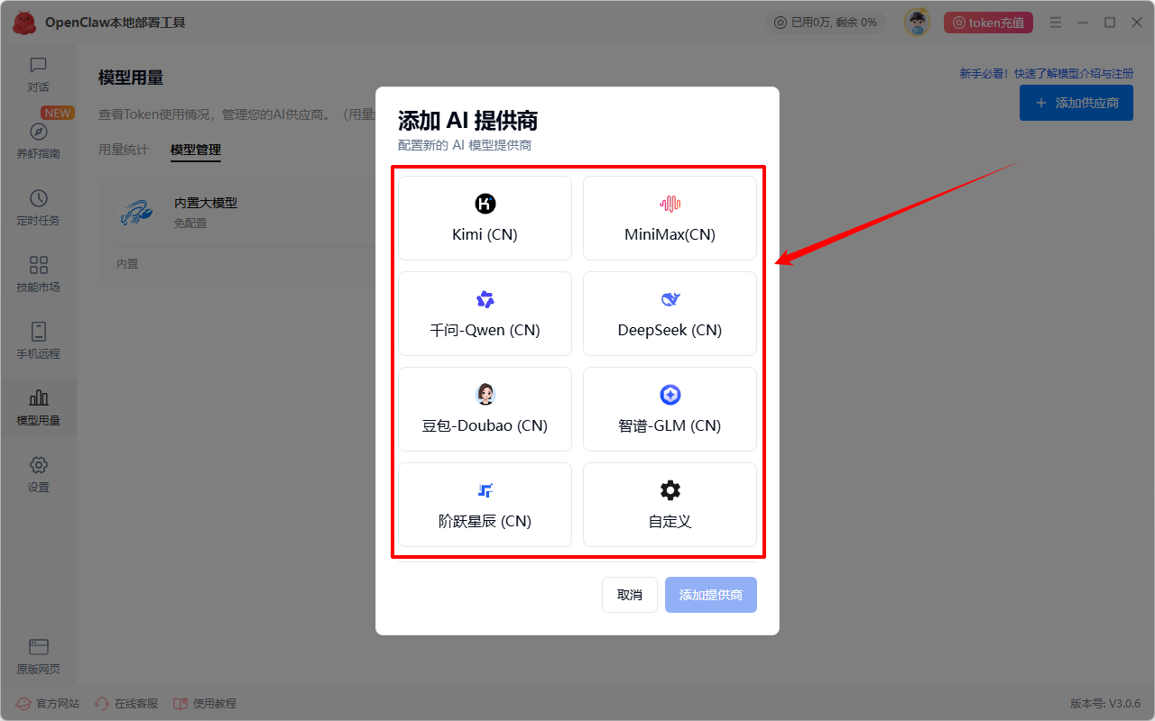
Task: Click the DeepSeek whale logo icon
Action: coord(670,299)
